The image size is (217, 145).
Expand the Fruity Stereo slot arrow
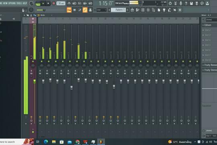(x=203, y=70)
